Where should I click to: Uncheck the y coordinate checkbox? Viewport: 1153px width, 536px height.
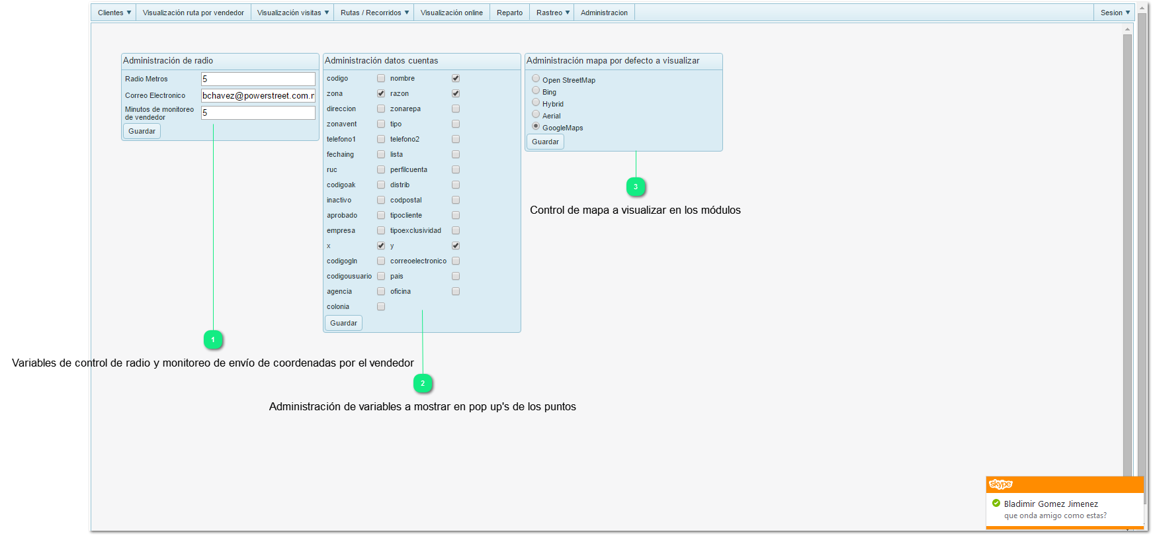(456, 246)
